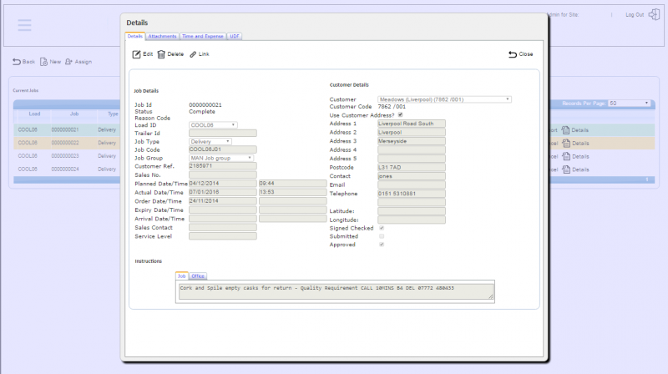
Task: Switch to the Time and Expense tab
Action: pyautogui.click(x=203, y=36)
